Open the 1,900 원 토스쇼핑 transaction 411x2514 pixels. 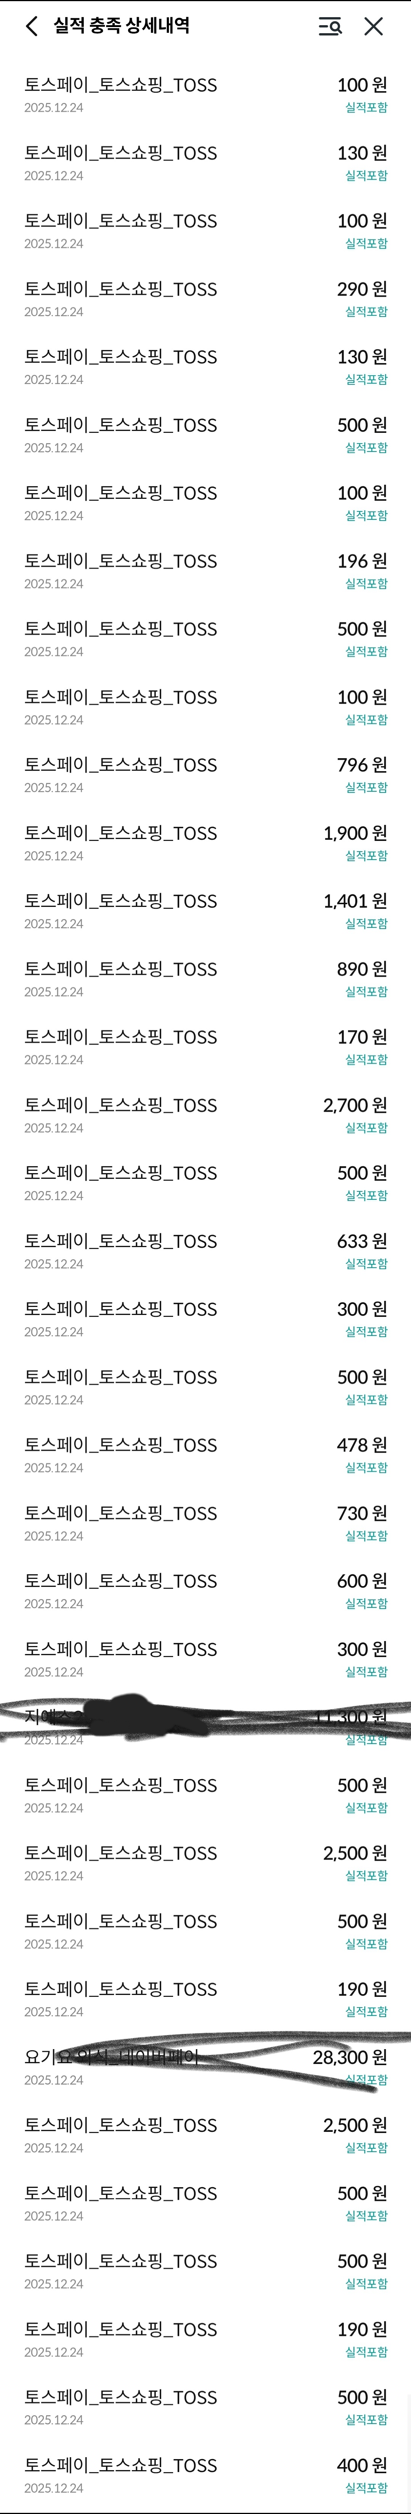205,843
